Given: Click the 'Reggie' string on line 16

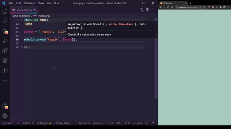Looking at the screenshot, I should pyautogui.click(x=53, y=39).
